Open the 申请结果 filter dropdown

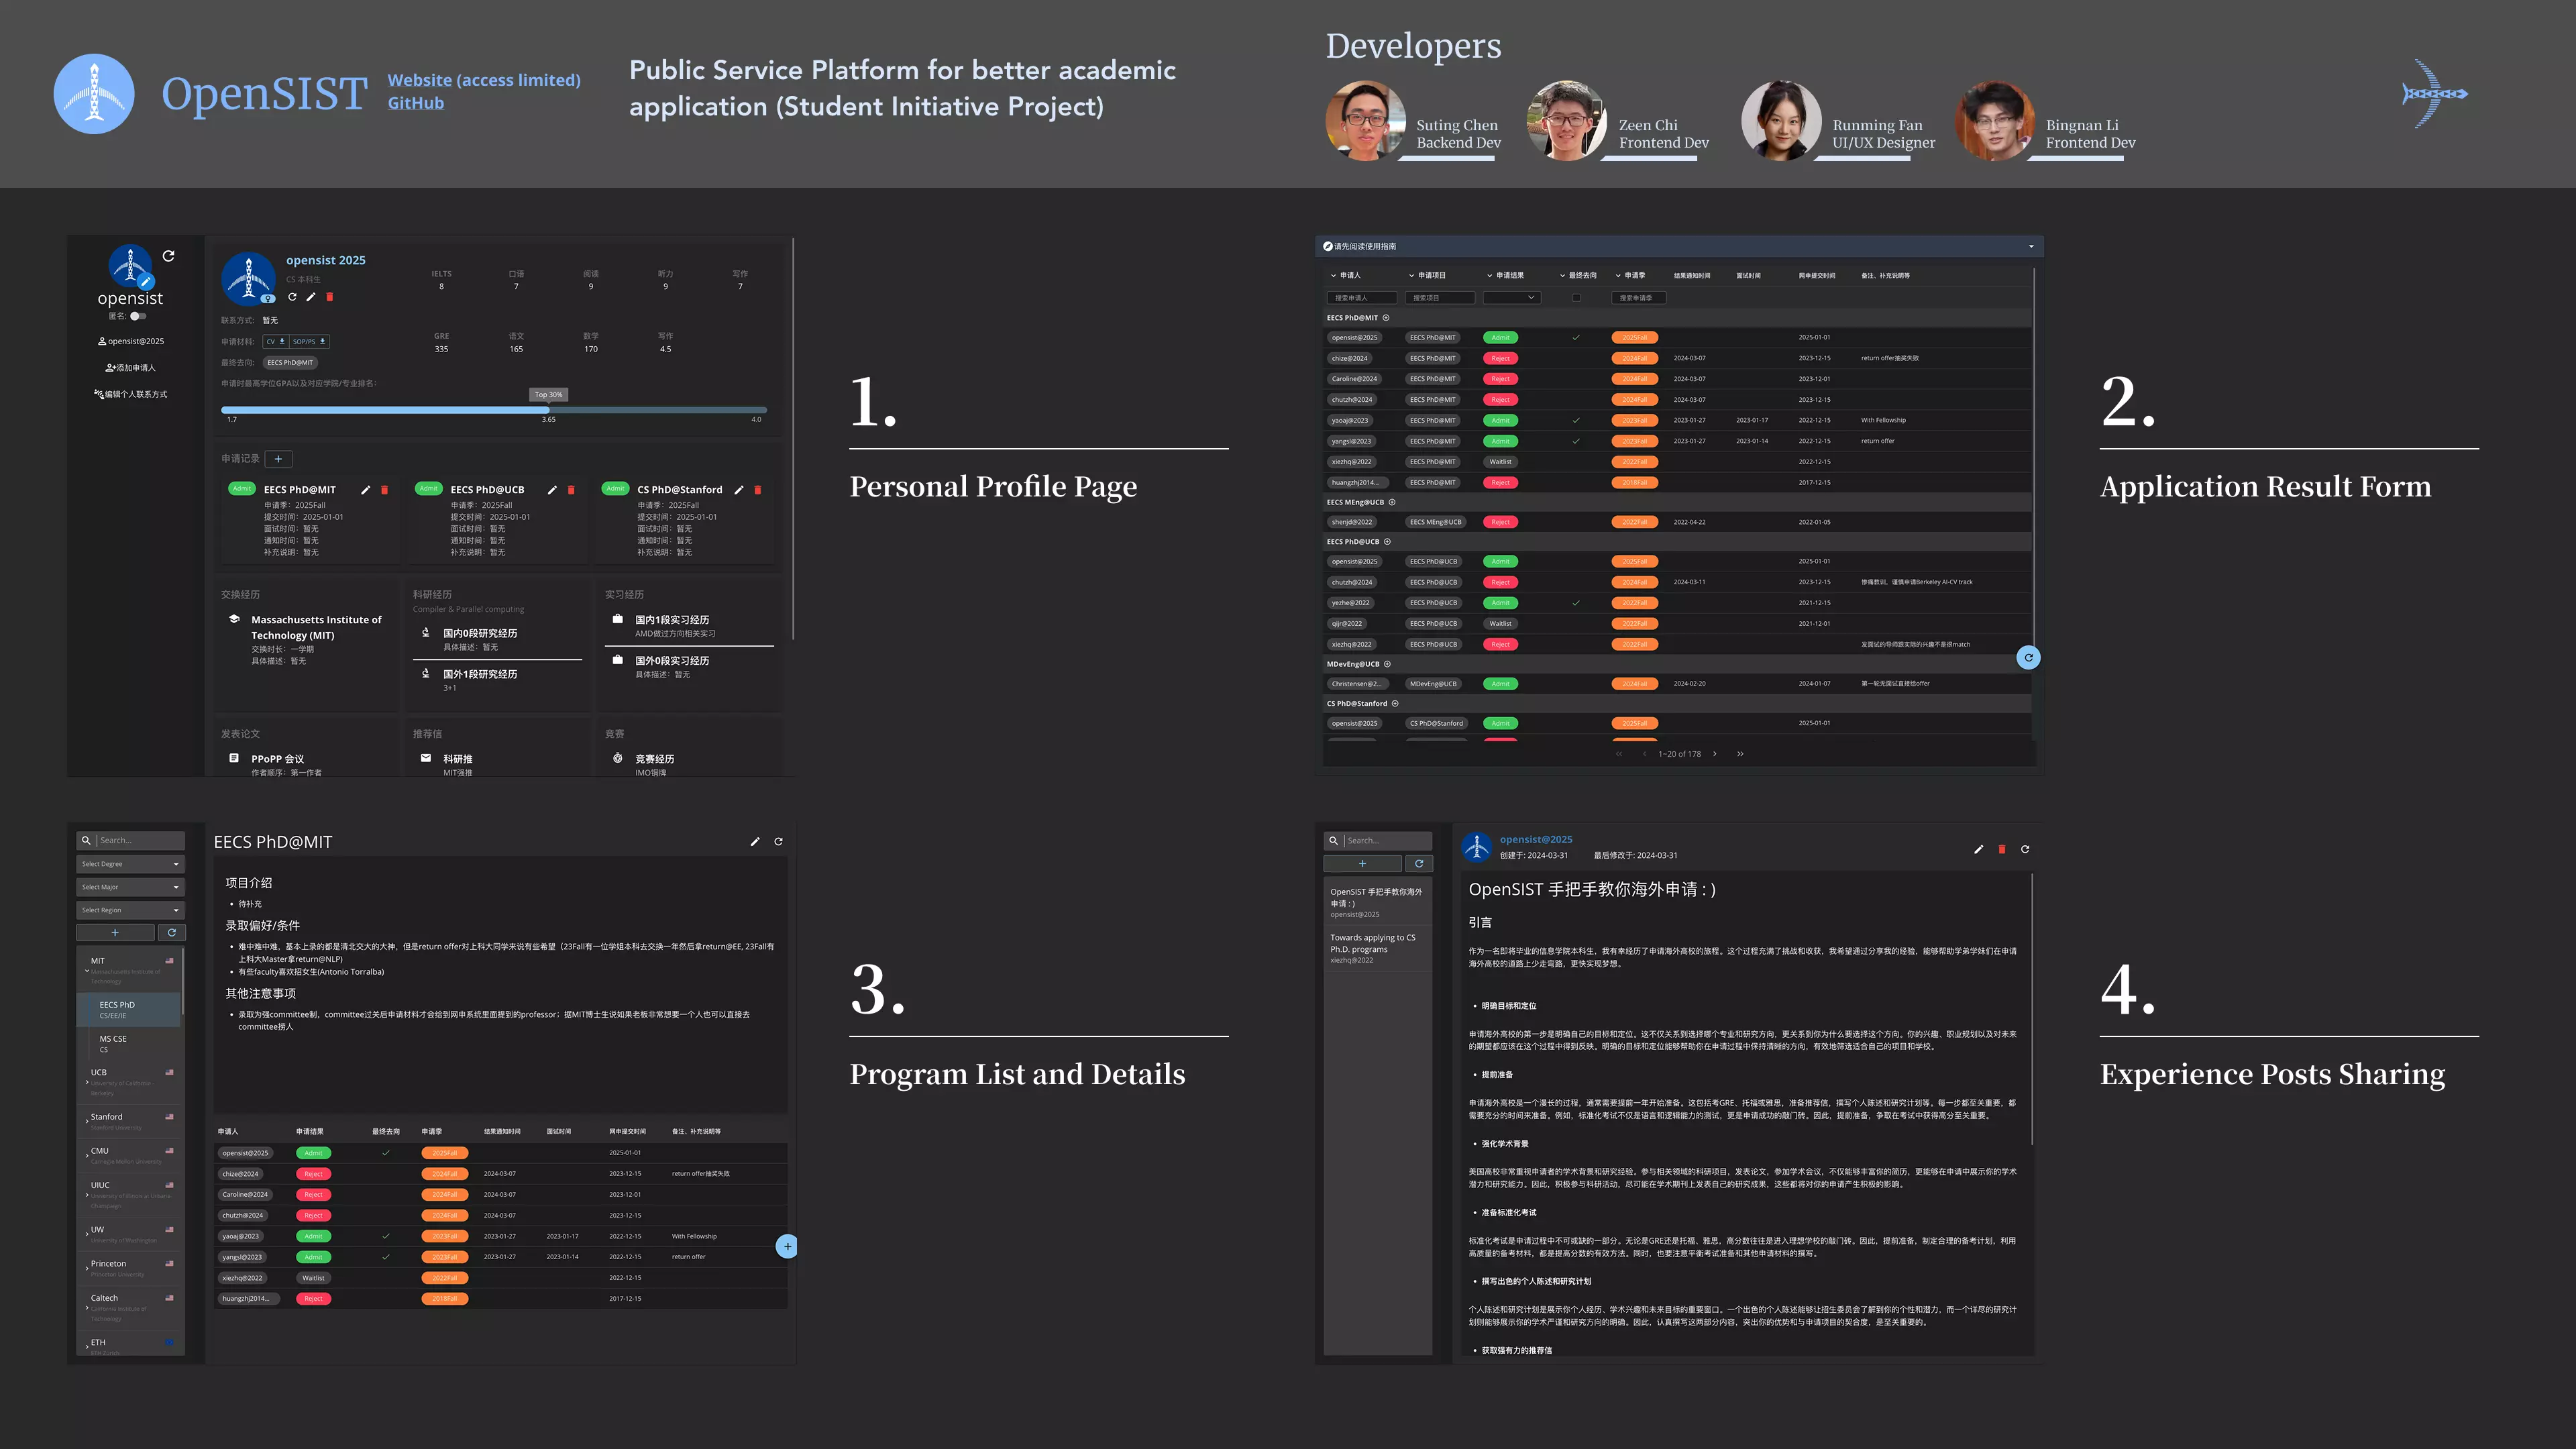(1511, 298)
